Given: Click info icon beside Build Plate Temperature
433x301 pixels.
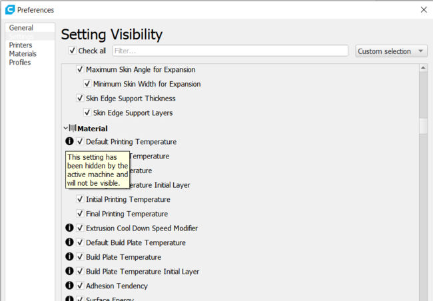Looking at the screenshot, I should pos(69,256).
